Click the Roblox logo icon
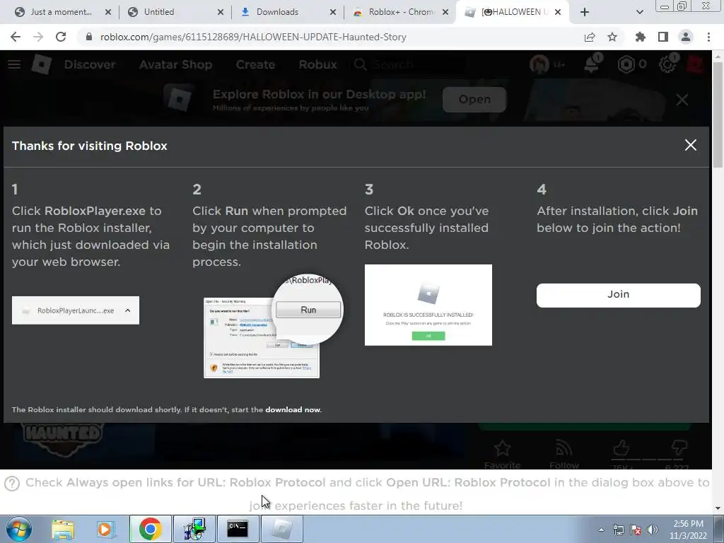The height and width of the screenshot is (543, 724). pos(42,64)
